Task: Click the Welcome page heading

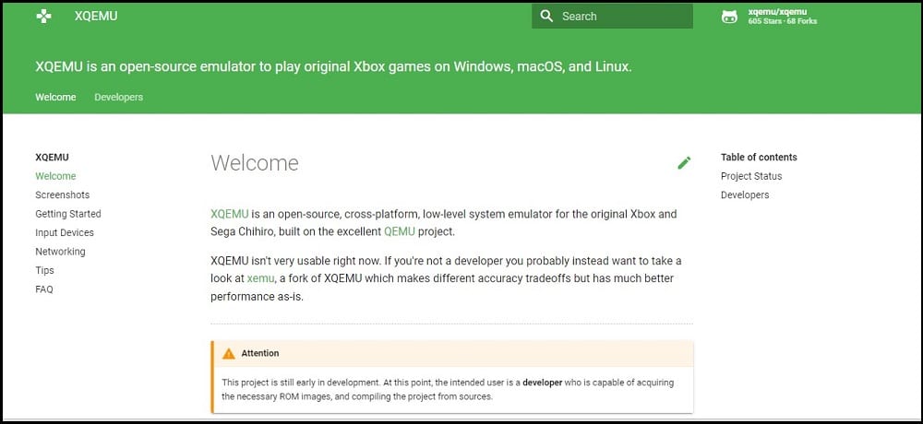Action: [255, 163]
